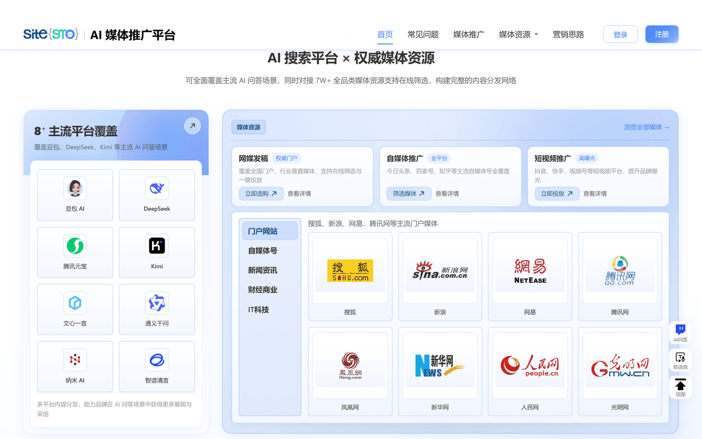Screen dimensions: 702x439
Task: Click the 短视频推广 card title
Action: 553,158
